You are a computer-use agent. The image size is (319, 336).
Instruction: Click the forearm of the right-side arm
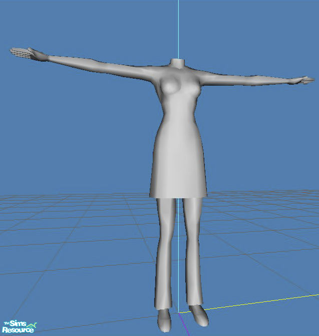click(x=265, y=81)
